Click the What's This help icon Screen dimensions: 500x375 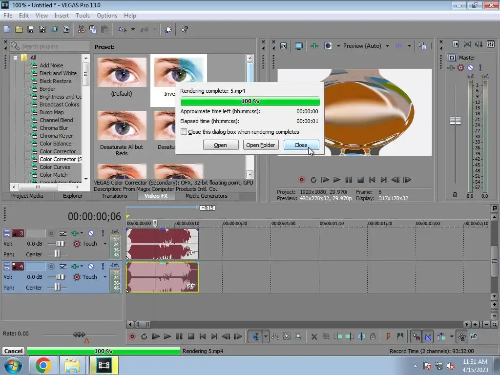184,29
